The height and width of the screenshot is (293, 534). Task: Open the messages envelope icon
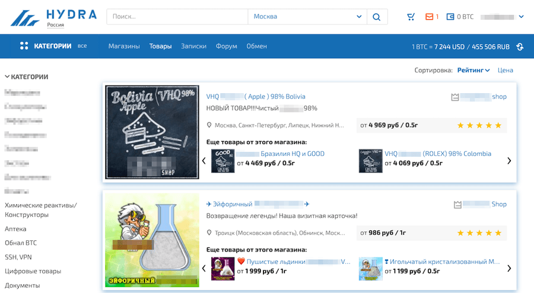[430, 17]
